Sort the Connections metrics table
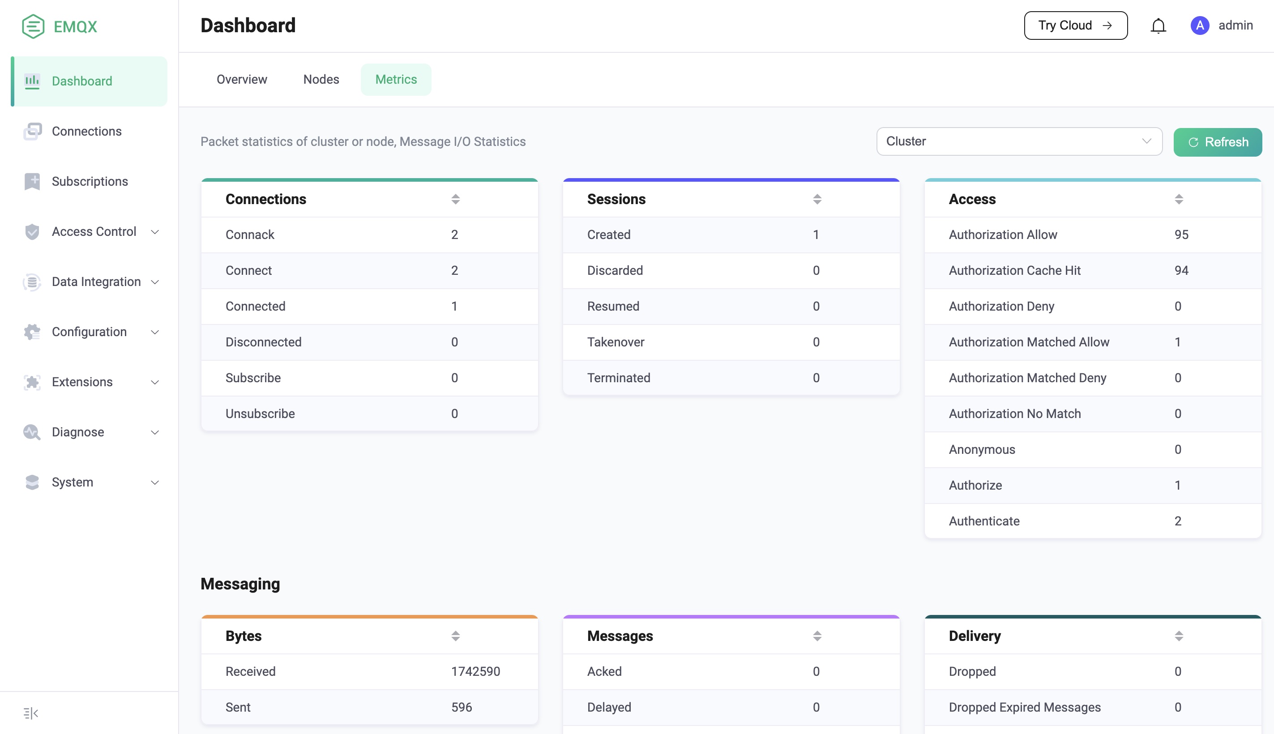The width and height of the screenshot is (1274, 734). point(455,199)
